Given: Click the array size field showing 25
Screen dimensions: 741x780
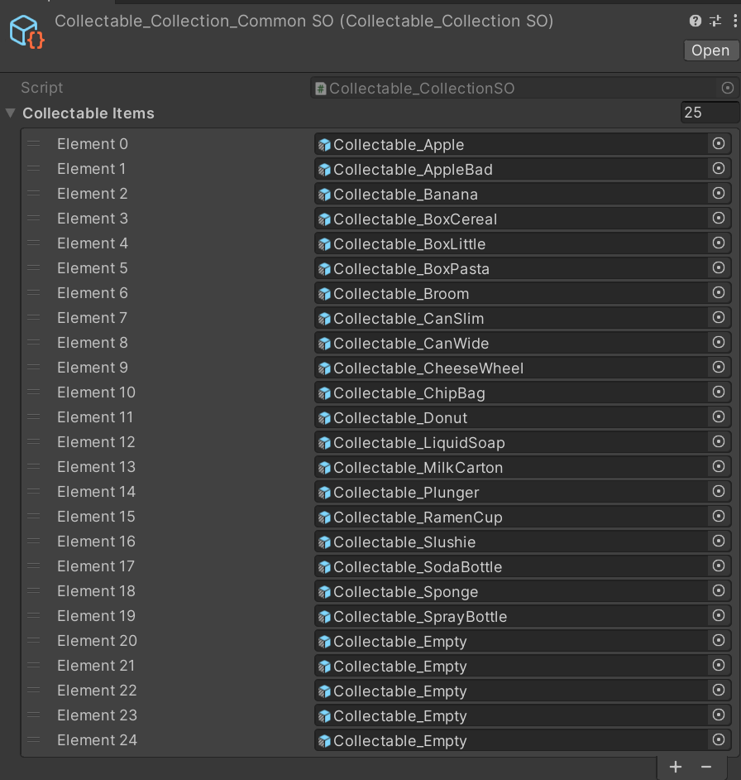Looking at the screenshot, I should (x=709, y=113).
